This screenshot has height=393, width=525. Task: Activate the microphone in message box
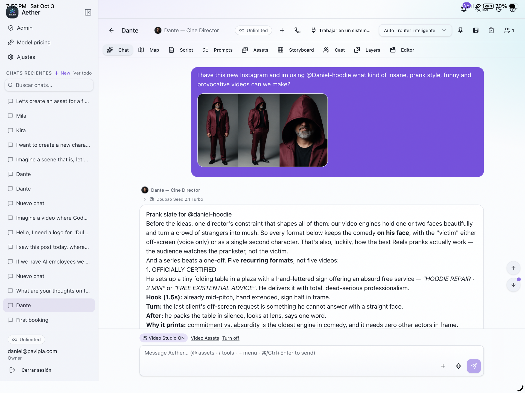pyautogui.click(x=459, y=366)
